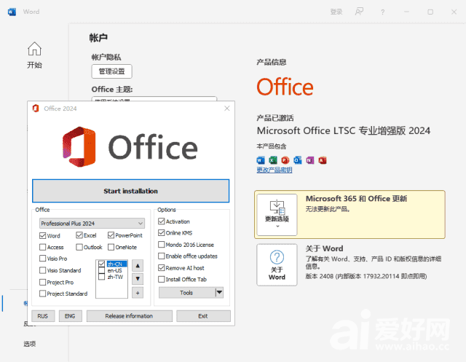This screenshot has height=362, width=466.
Task: Check the Project Standard option
Action: (42, 294)
